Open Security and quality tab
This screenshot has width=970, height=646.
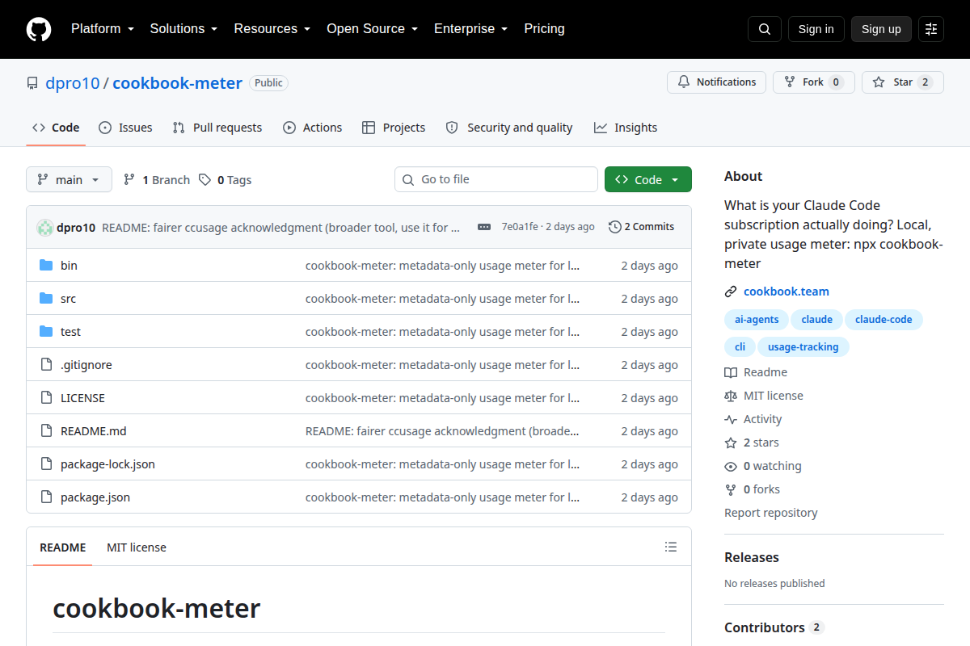pyautogui.click(x=509, y=128)
